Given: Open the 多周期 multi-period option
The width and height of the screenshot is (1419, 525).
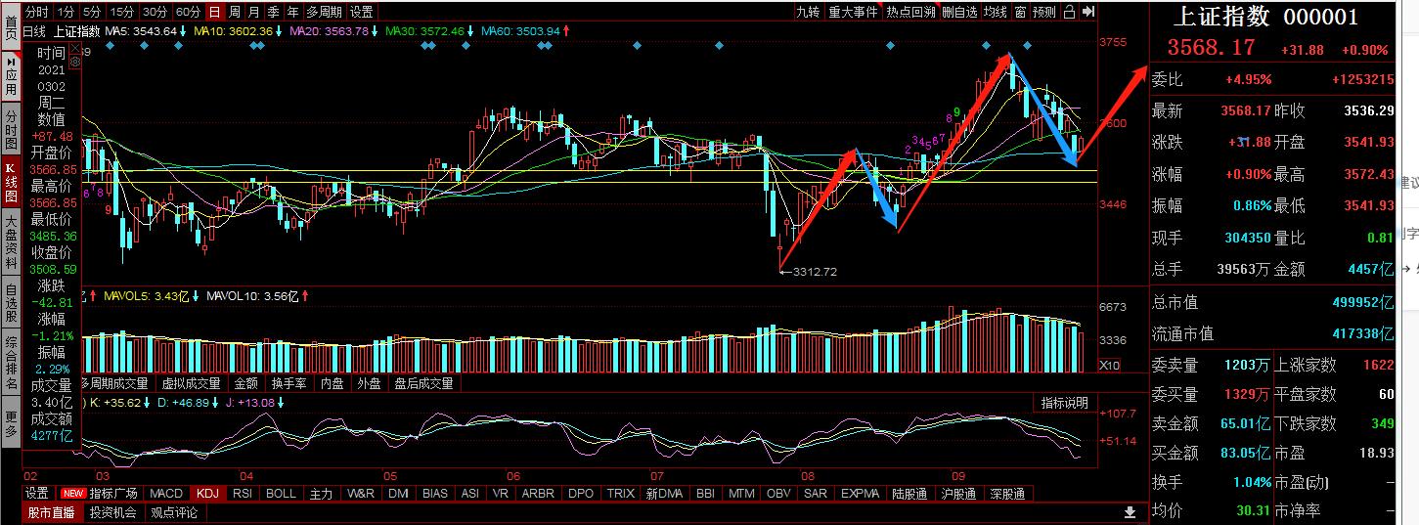Looking at the screenshot, I should click(x=324, y=12).
